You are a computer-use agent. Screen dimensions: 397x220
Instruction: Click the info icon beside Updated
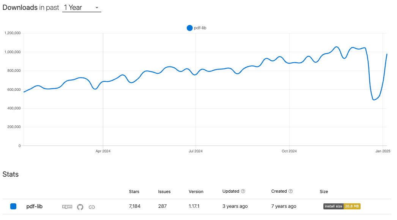tap(243, 192)
